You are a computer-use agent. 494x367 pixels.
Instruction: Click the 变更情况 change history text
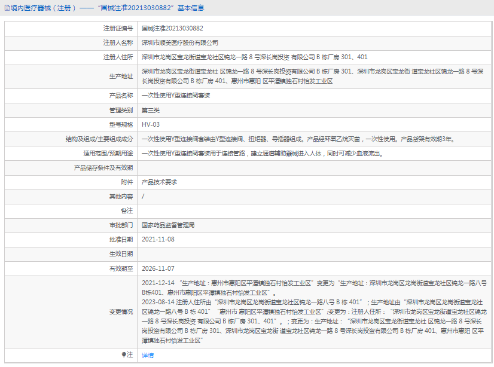pyautogui.click(x=314, y=312)
